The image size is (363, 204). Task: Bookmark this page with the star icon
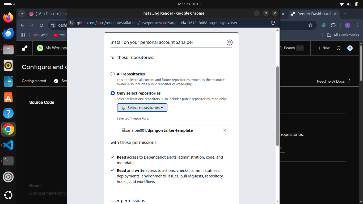[310, 25]
